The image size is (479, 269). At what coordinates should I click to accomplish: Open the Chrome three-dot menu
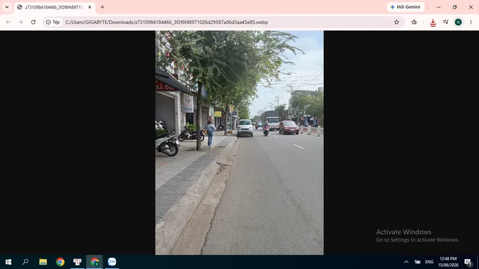[x=471, y=23]
